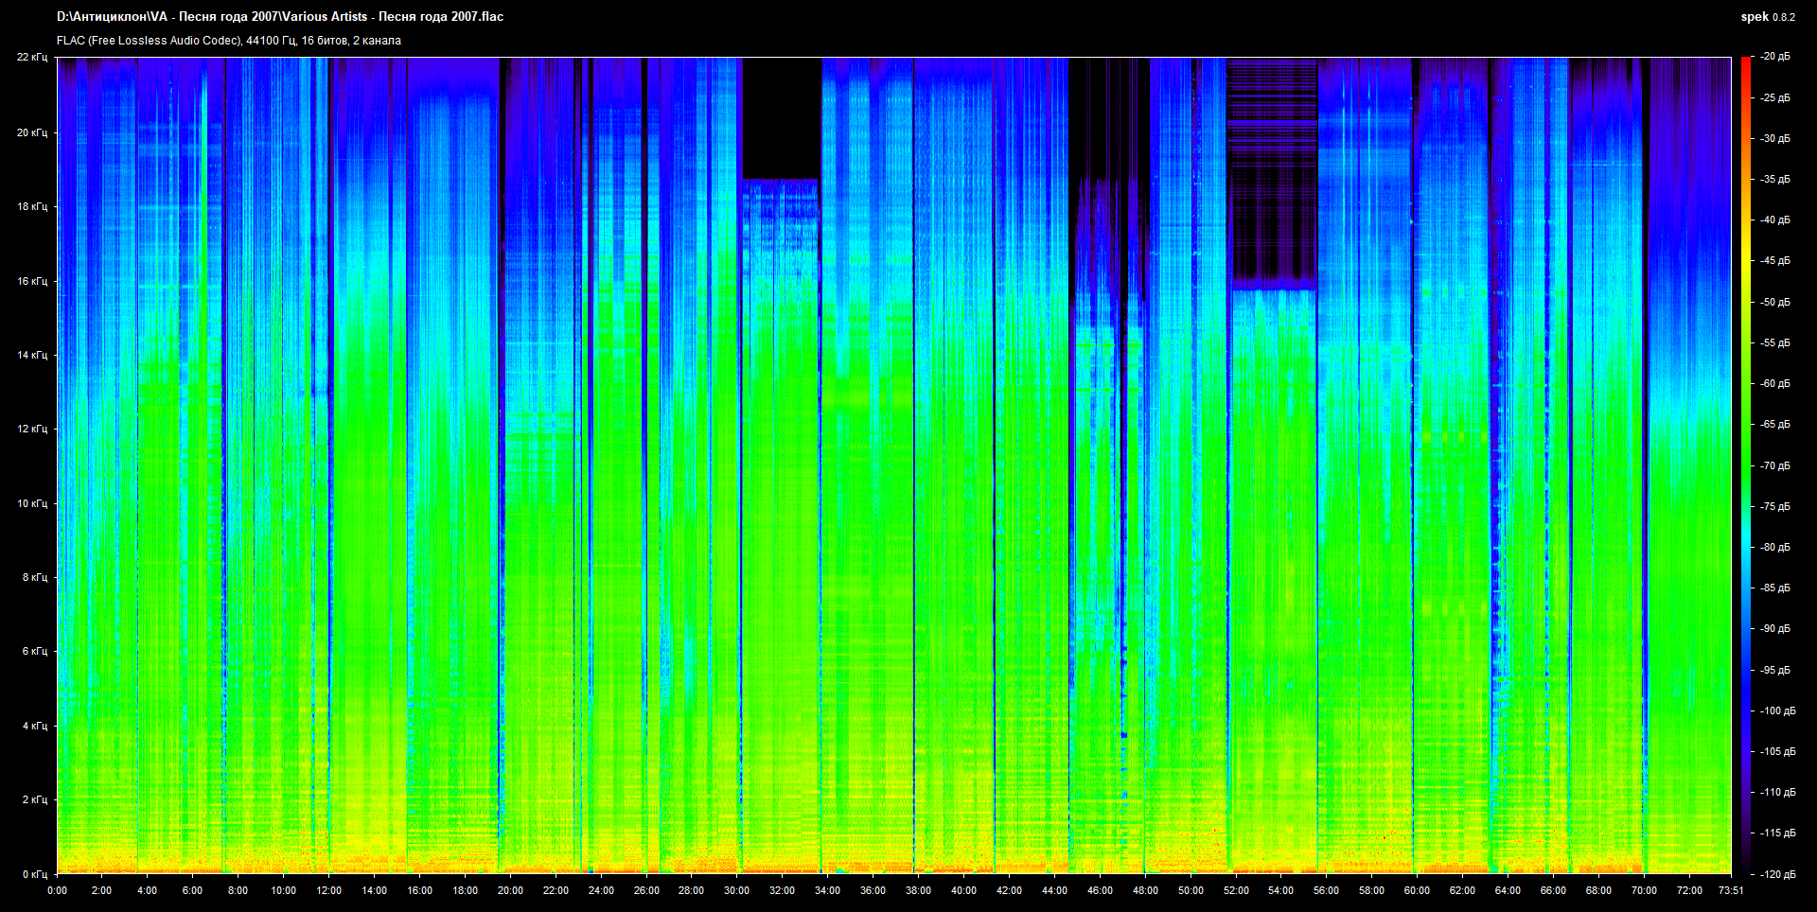Select the 16 кГц frequency label

click(x=31, y=281)
